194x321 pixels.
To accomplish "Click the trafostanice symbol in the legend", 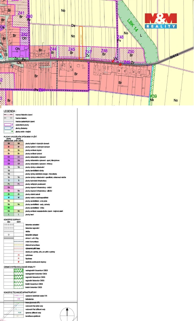I will tap(19, 299).
